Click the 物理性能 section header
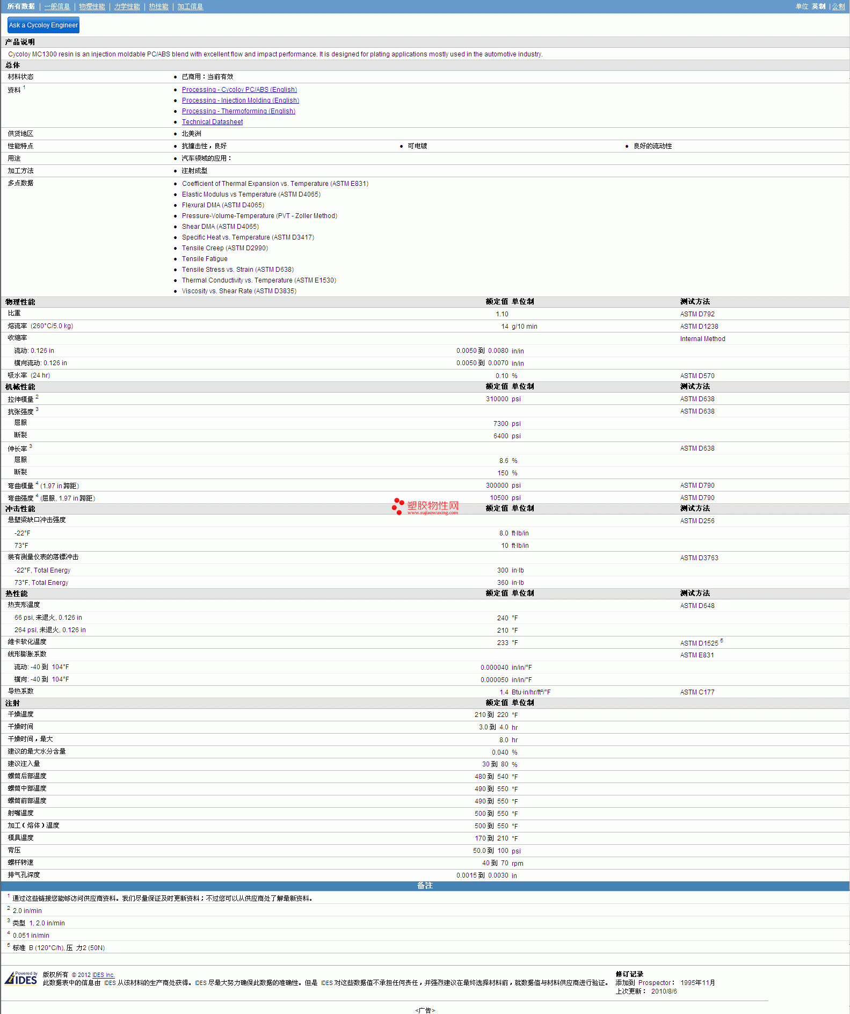The image size is (850, 1014). point(20,302)
